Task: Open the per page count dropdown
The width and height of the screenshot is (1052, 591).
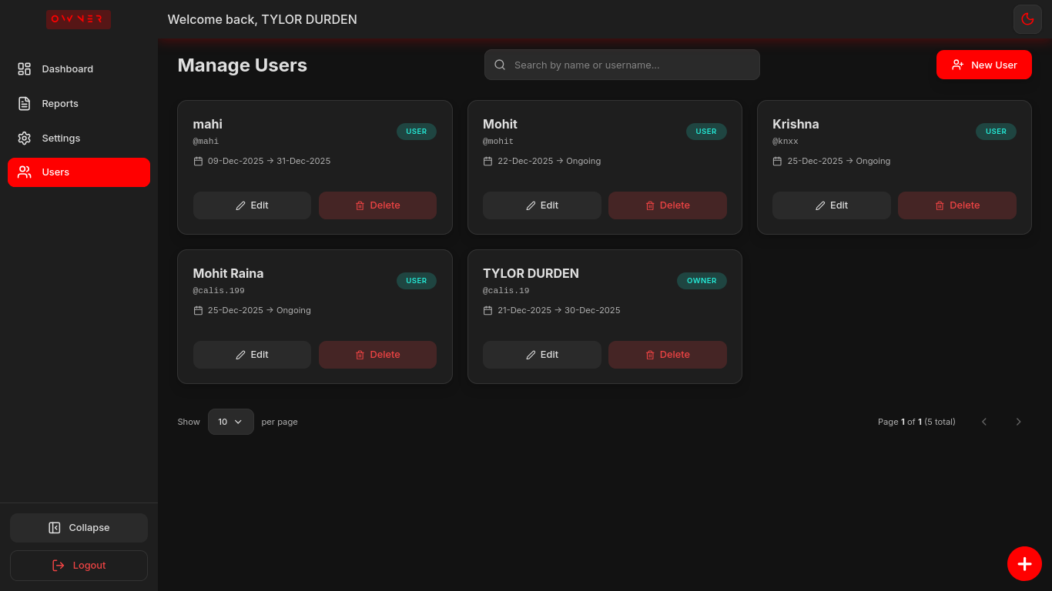Action: coord(230,422)
